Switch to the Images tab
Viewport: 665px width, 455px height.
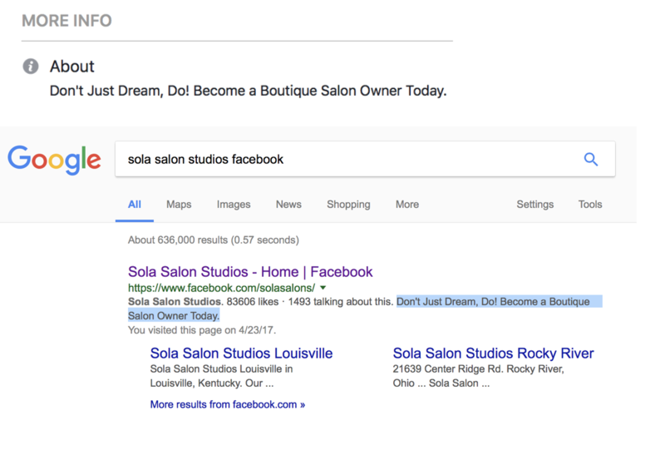pyautogui.click(x=234, y=205)
